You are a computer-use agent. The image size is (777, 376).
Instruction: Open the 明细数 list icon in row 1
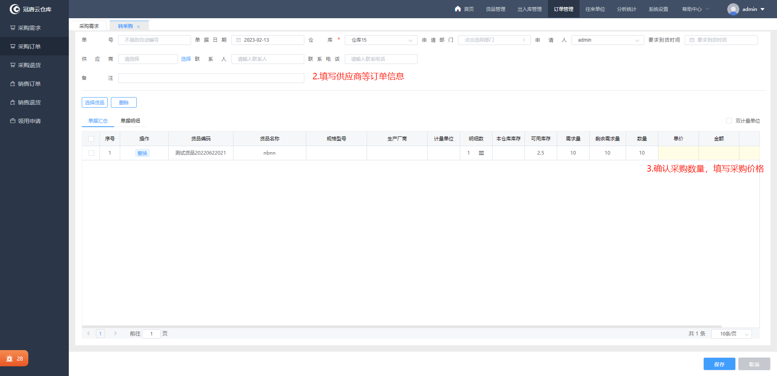(481, 153)
